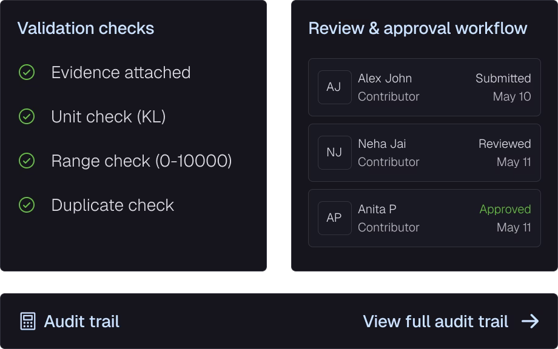This screenshot has width=558, height=349.
Task: Click the Unit check (KL) check icon
Action: pyautogui.click(x=27, y=116)
